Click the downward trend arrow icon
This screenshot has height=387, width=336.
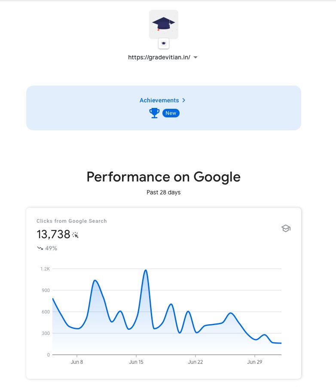[40, 248]
